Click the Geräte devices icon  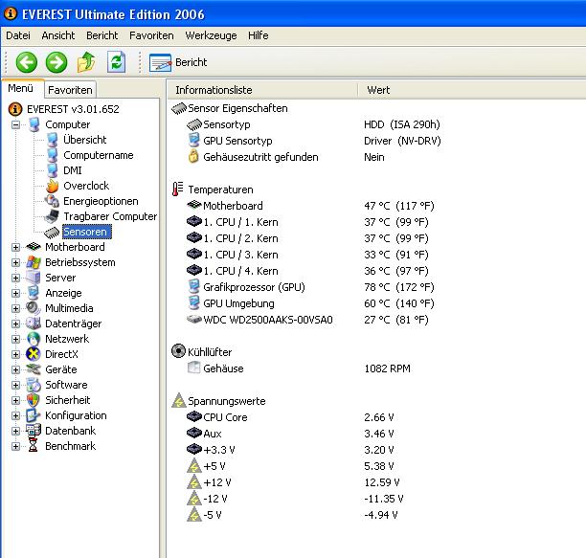(34, 369)
